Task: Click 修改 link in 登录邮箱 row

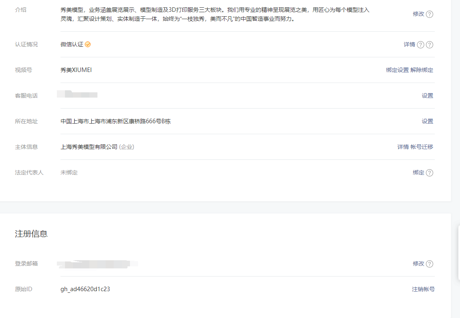Action: point(418,264)
